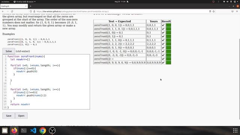Launch Terminal from the dock
This screenshot has height=135, width=240.
(x=24, y=130)
